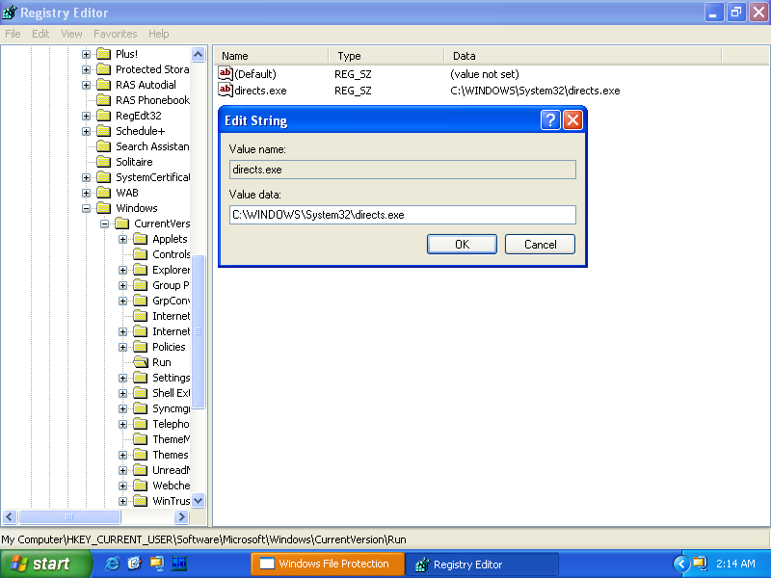Screen dimensions: 771x578
Task: Show hidden system tray icons
Action: (681, 564)
